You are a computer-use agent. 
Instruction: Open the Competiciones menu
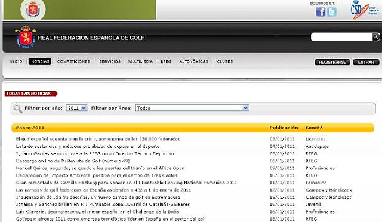click(x=73, y=61)
